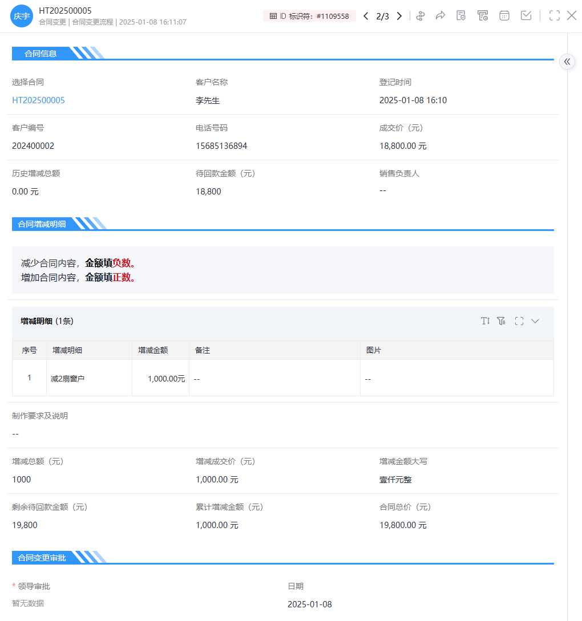Screen dimensions: 582x621
Task: Click the 增减明细 column header
Action: pos(67,350)
